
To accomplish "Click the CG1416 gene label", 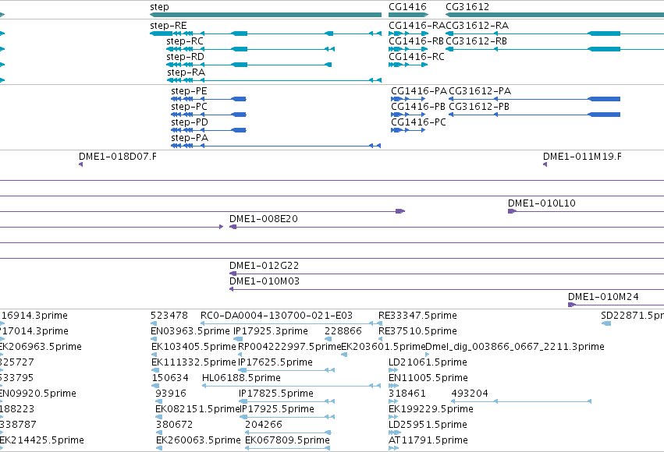I will coord(407,7).
